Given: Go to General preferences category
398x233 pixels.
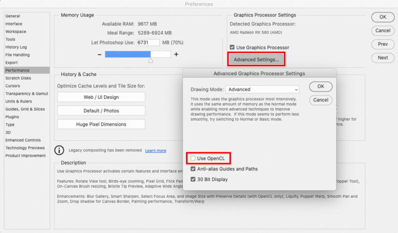Looking at the screenshot, I should tap(13, 17).
